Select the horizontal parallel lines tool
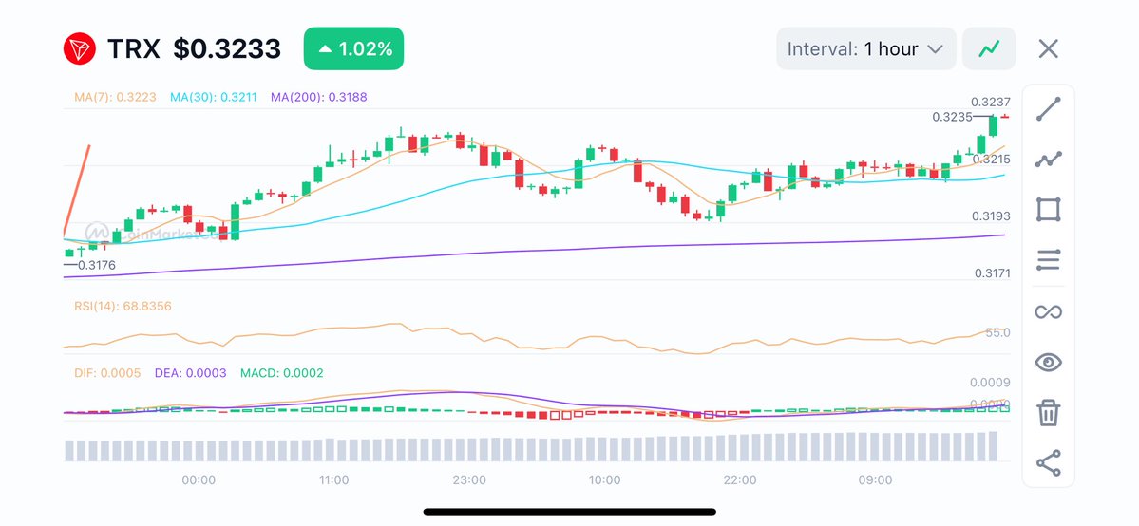The width and height of the screenshot is (1139, 526). point(1048,260)
